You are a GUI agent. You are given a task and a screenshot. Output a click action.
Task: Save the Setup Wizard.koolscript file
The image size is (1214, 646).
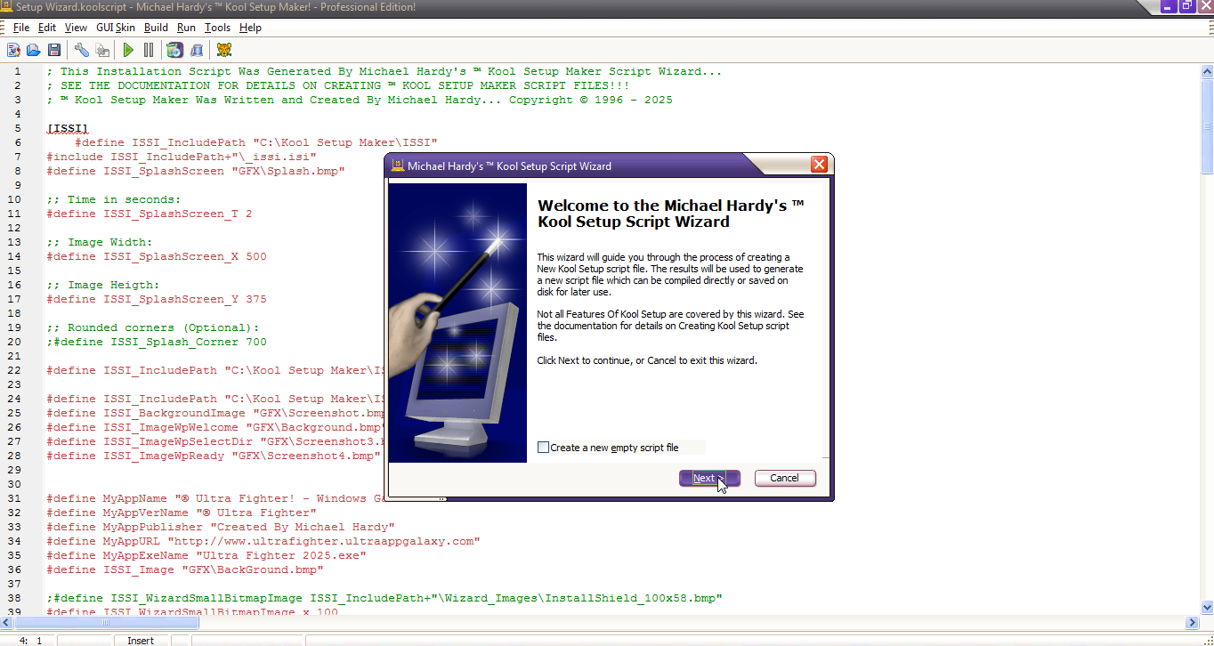53,50
